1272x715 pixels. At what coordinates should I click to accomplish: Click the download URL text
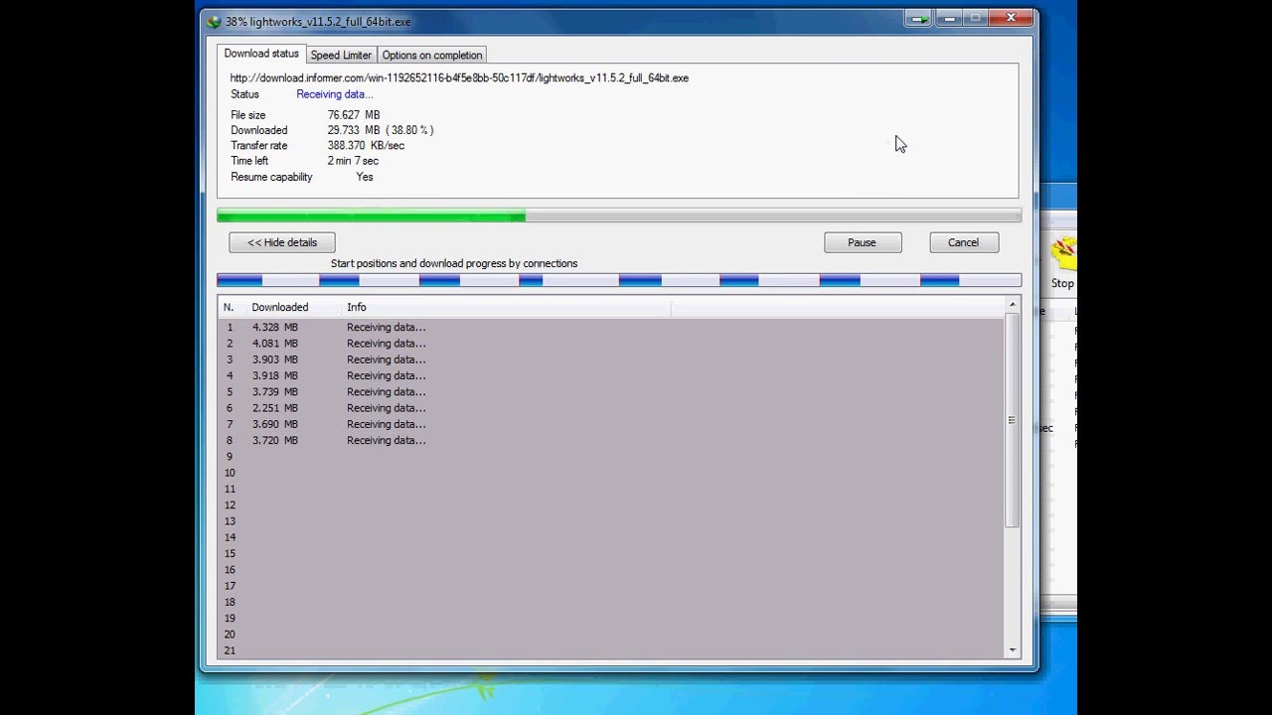(x=459, y=77)
